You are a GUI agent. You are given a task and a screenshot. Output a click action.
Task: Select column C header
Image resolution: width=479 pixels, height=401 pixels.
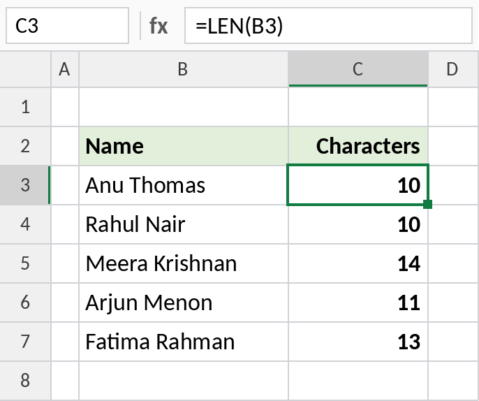click(x=358, y=69)
